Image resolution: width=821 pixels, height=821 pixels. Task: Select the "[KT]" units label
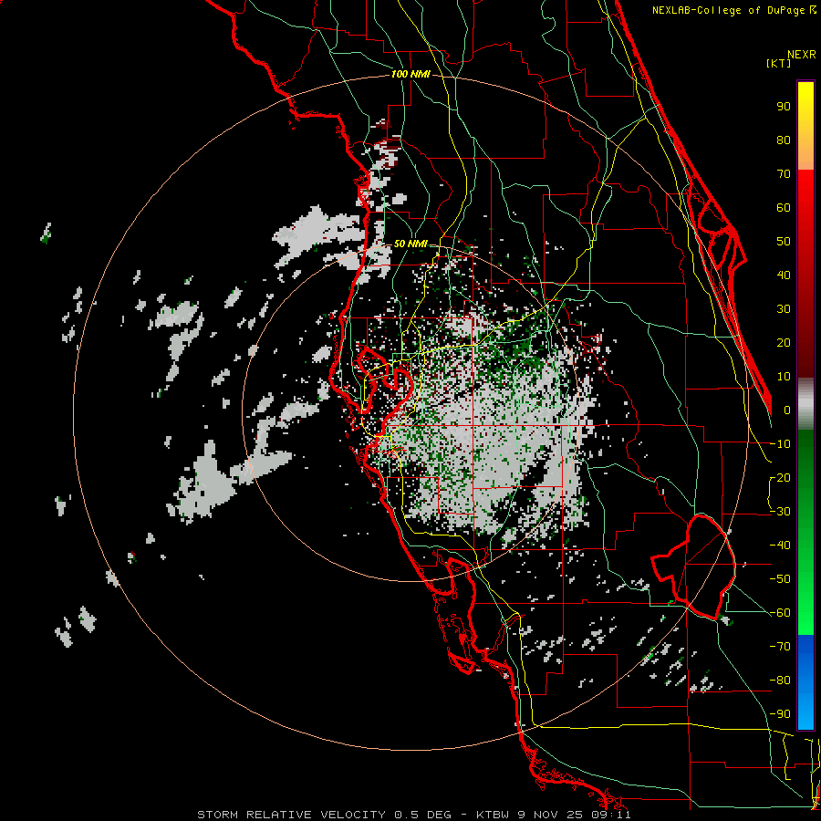[x=779, y=63]
